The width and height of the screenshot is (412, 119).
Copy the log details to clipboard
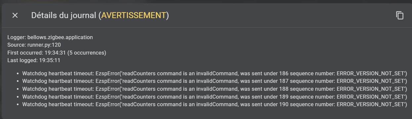400,15
